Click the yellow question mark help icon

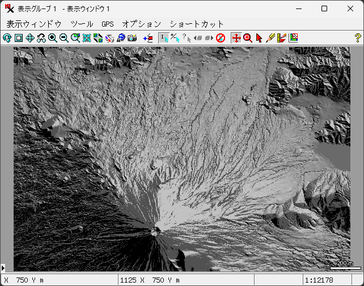pos(357,38)
